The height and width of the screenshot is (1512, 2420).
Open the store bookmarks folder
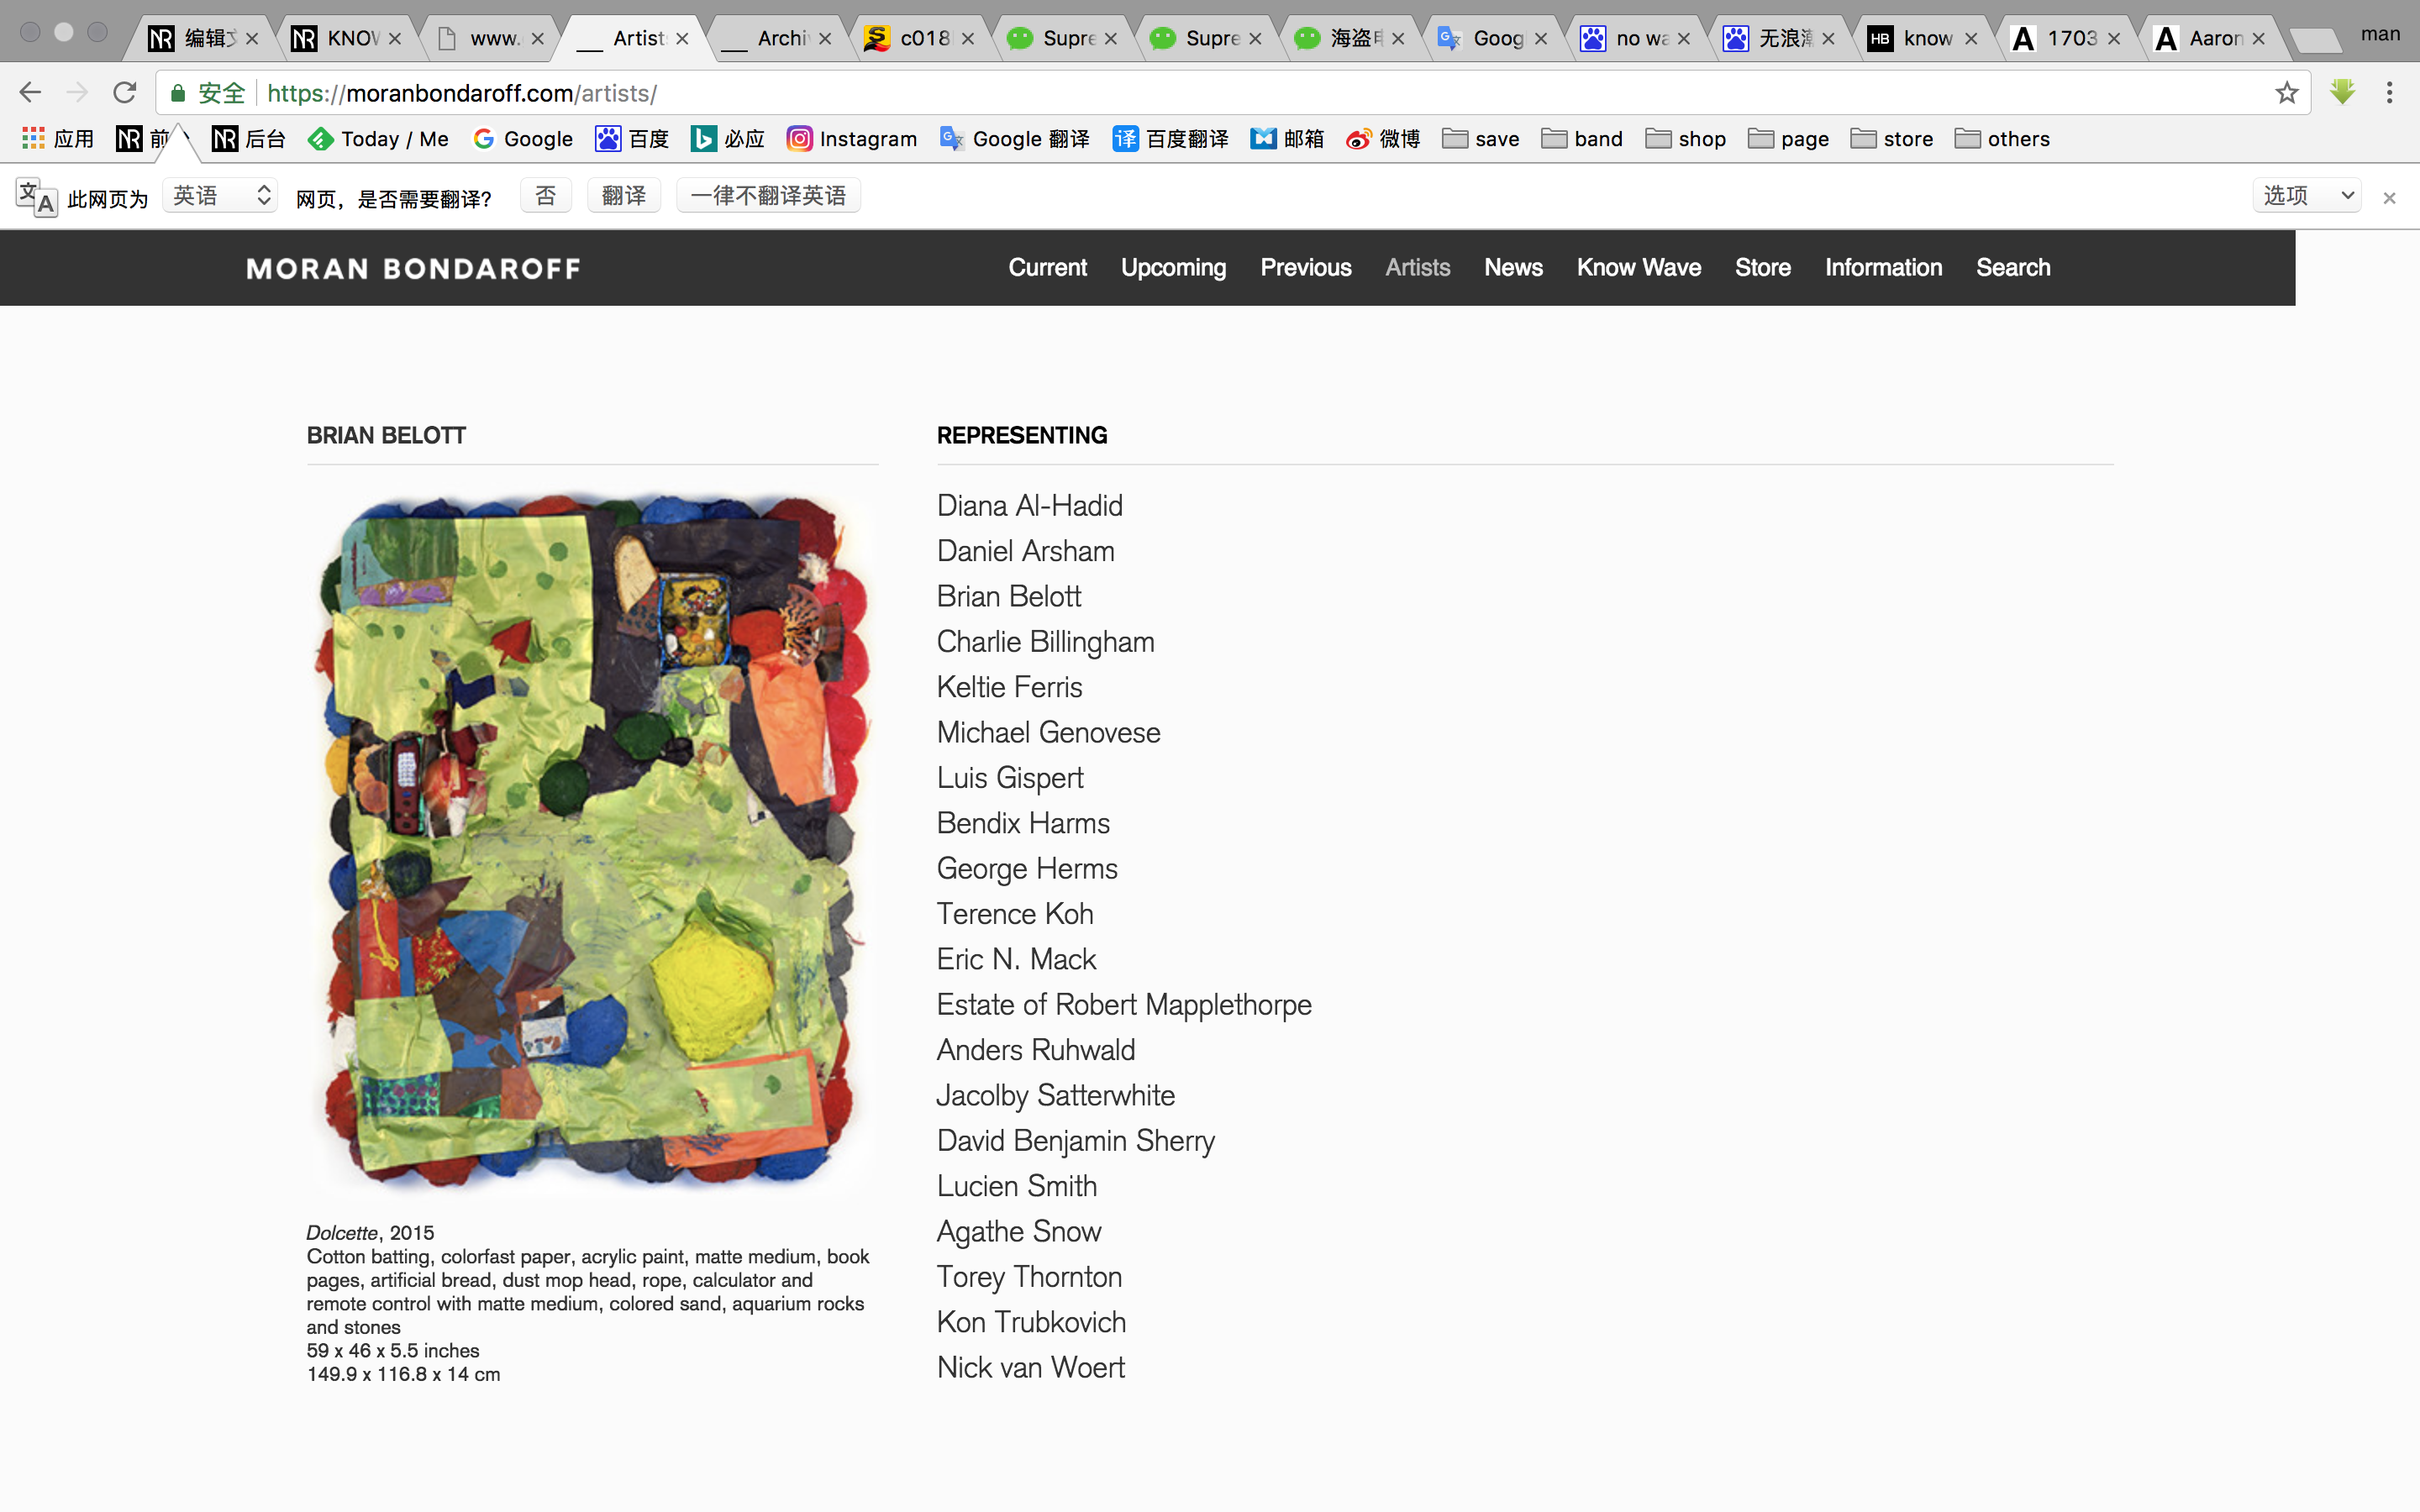tap(1892, 139)
